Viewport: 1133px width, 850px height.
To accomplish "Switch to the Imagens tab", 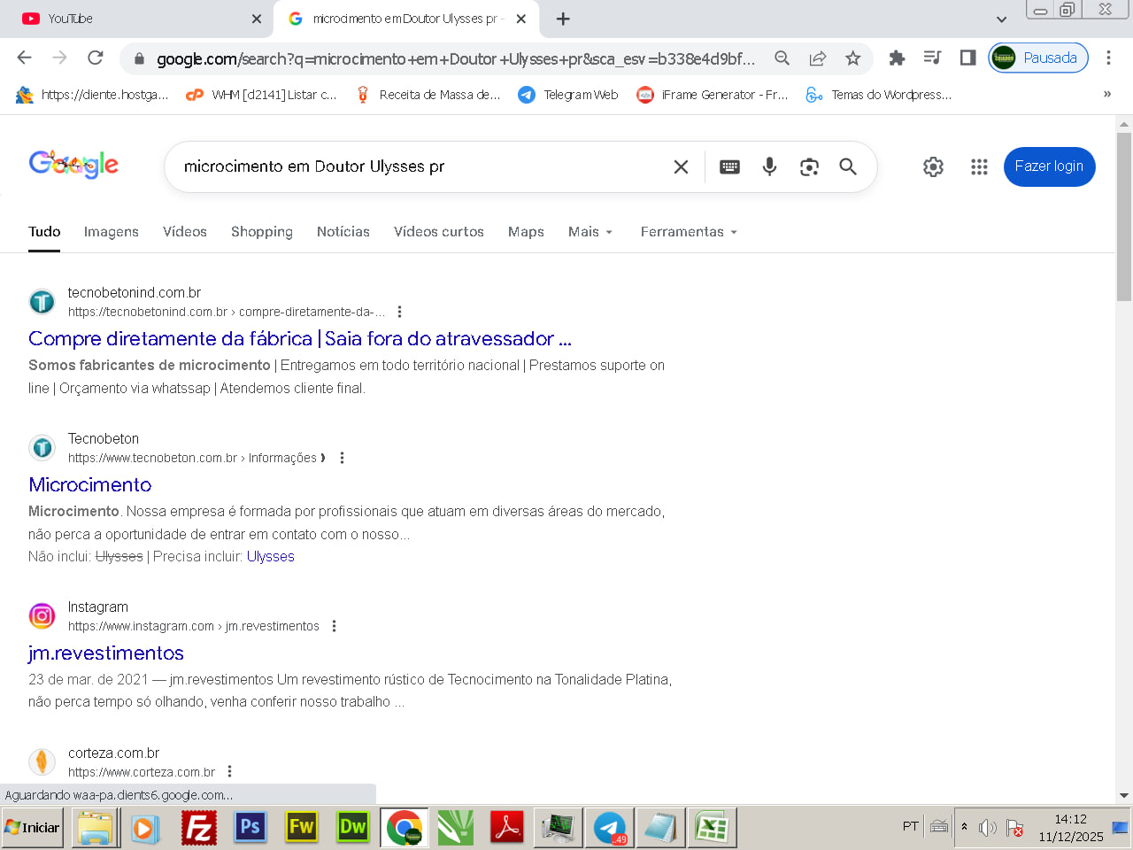I will pos(111,232).
